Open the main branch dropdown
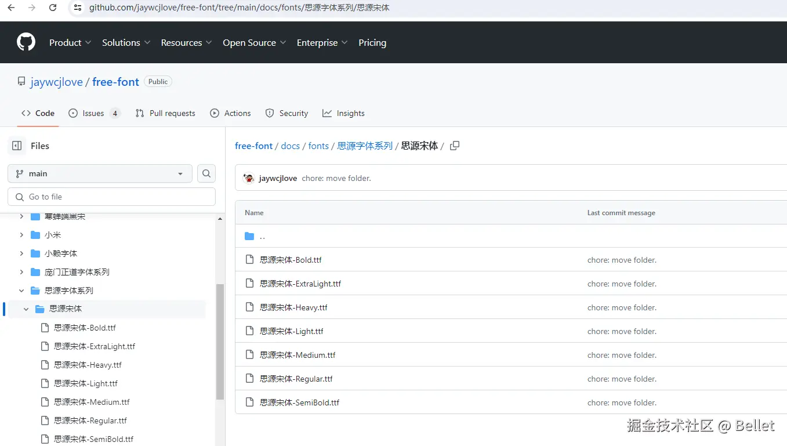The image size is (787, 446). (x=100, y=173)
